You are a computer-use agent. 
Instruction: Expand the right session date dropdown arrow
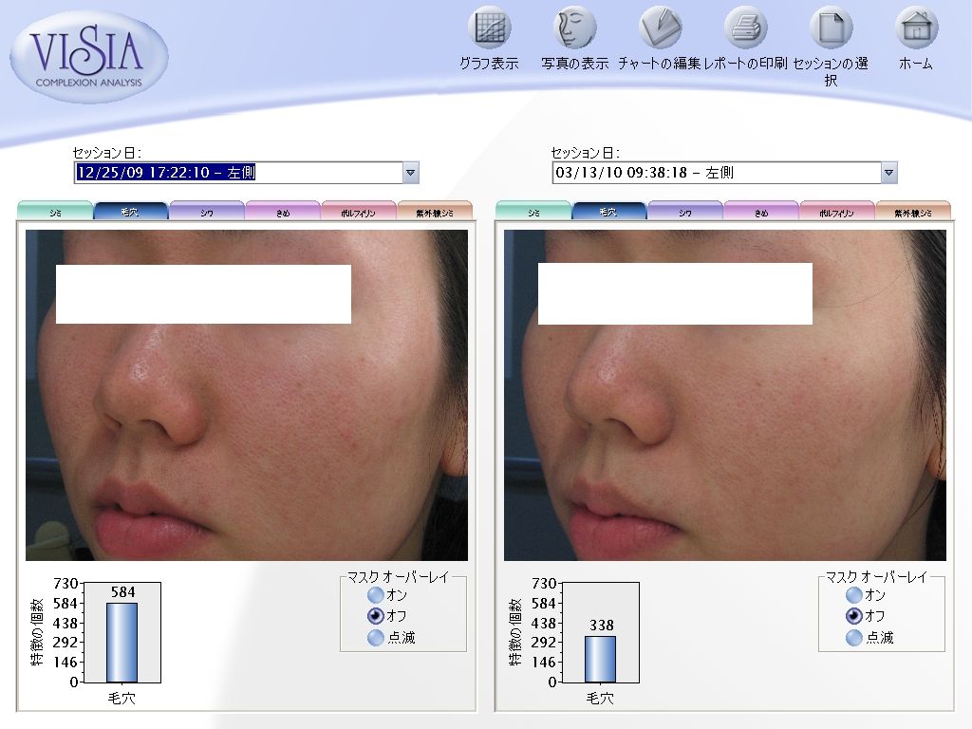tap(888, 173)
